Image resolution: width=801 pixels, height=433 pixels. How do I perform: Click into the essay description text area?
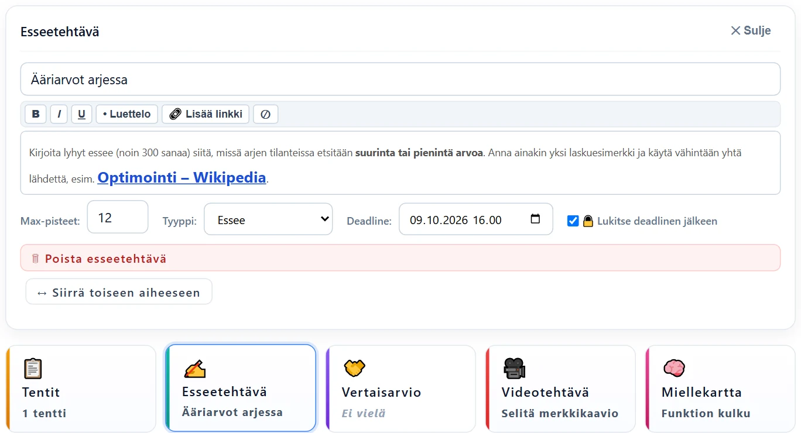click(x=400, y=163)
